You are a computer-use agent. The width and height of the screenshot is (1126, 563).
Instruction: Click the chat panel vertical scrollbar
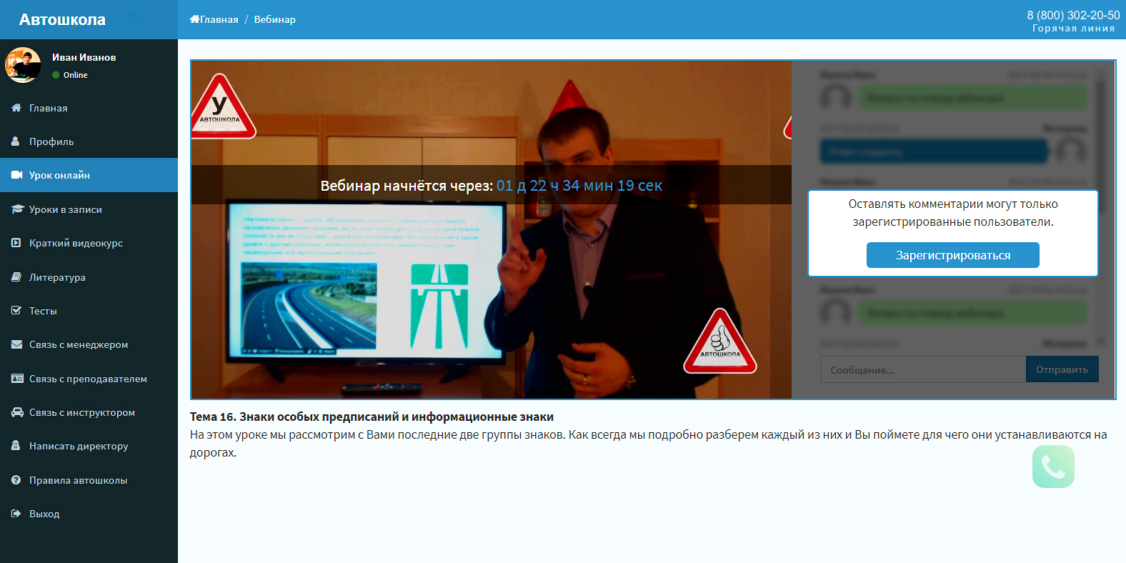tap(1101, 207)
